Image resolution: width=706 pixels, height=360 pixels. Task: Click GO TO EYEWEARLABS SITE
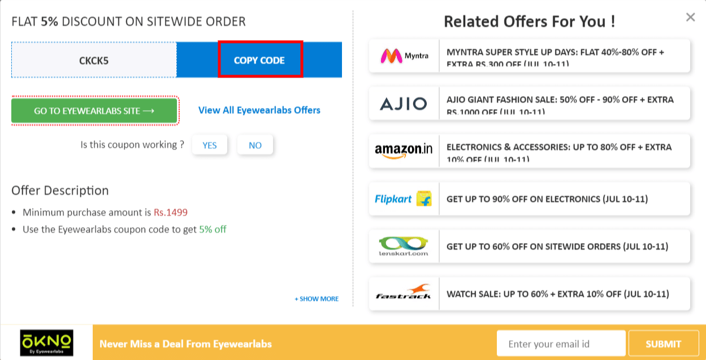pyautogui.click(x=94, y=111)
